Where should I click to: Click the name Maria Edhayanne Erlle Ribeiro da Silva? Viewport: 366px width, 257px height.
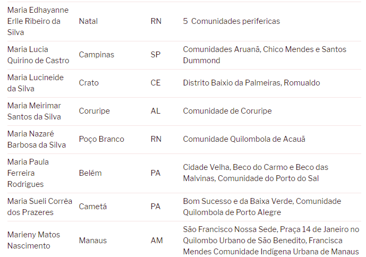[38, 21]
